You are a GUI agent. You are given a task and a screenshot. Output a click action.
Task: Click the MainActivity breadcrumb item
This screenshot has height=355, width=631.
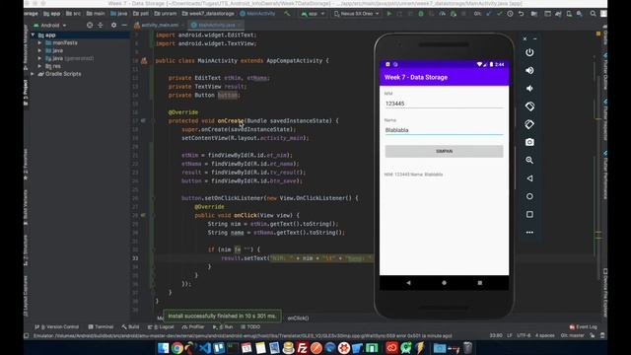257,14
